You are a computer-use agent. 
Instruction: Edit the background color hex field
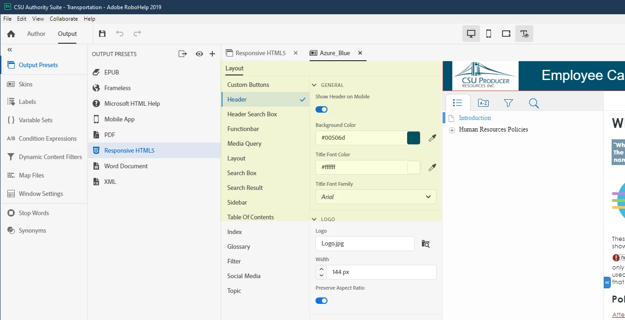361,138
